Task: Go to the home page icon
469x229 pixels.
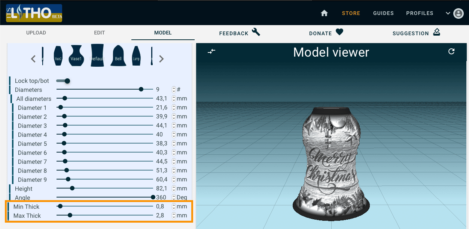Action: pyautogui.click(x=325, y=13)
